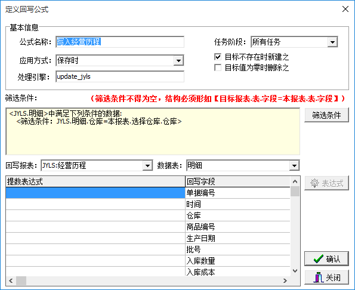Select the 商品编号 field row
Viewport: 355px width, 290px height.
pyautogui.click(x=148, y=227)
